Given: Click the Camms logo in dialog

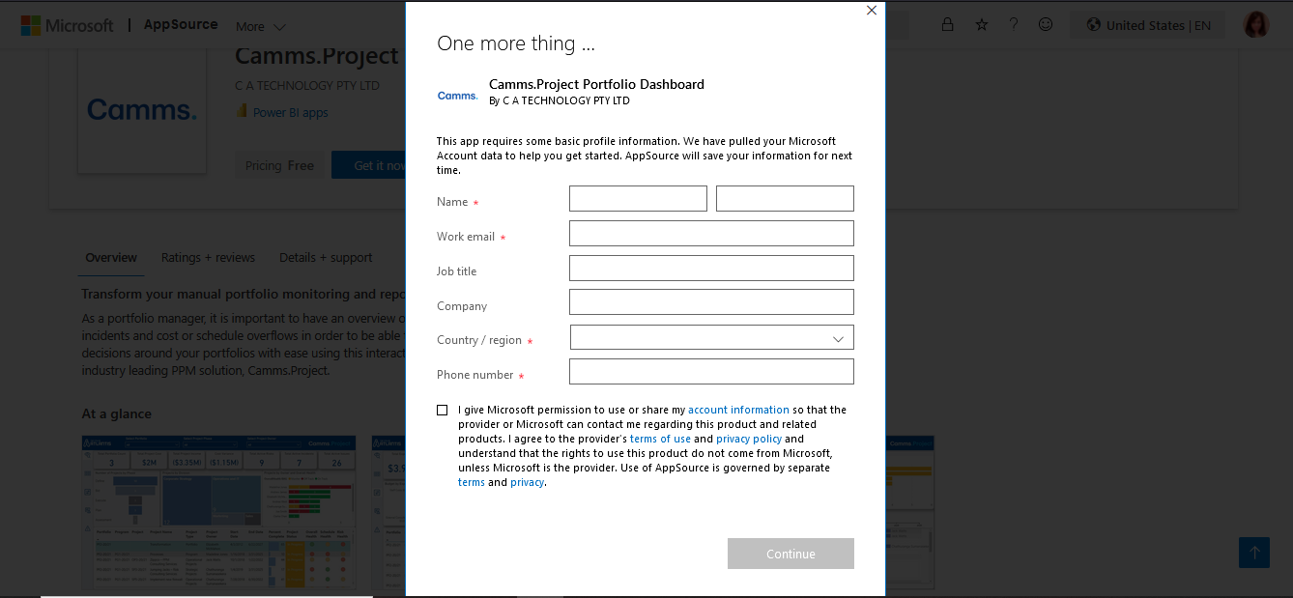Looking at the screenshot, I should click(457, 95).
